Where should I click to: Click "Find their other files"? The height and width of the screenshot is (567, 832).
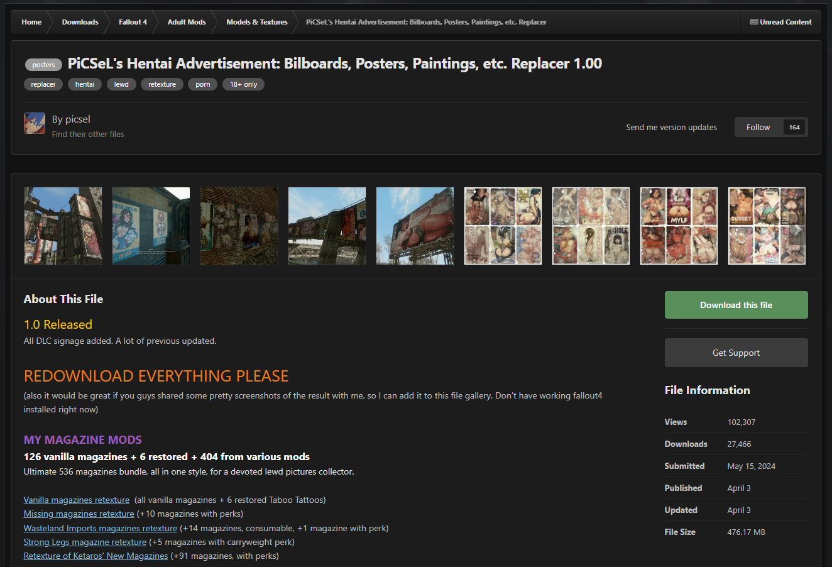tap(88, 134)
